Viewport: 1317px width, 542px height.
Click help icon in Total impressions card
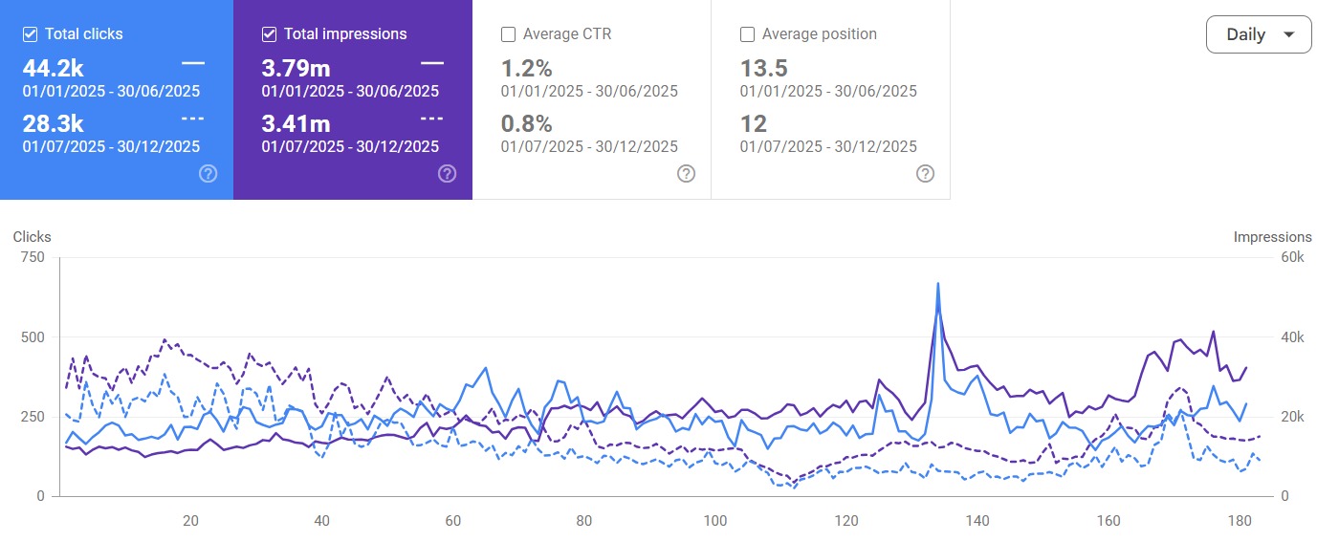pos(447,173)
